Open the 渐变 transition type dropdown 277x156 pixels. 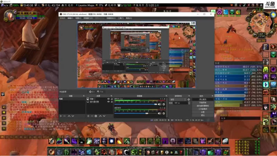click(178, 99)
